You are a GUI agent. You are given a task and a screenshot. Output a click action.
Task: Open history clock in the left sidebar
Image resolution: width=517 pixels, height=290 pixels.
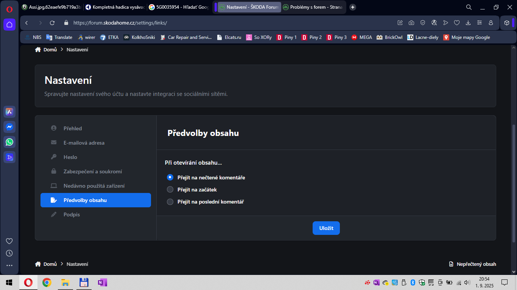tap(9, 253)
